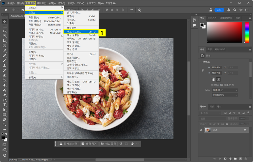
Task: Open the 필터(T) menu
Action: (x=71, y=3)
